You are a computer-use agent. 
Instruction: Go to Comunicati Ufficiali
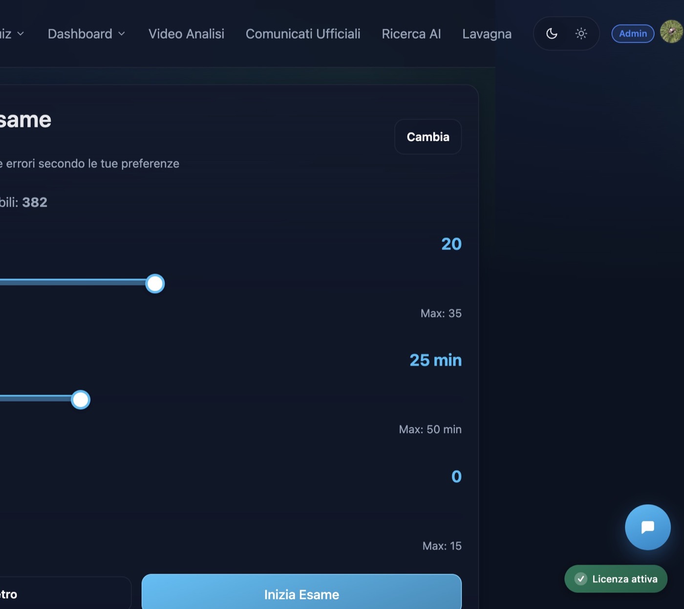[303, 34]
